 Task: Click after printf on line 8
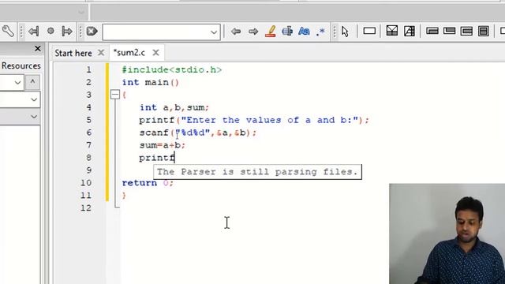(175, 158)
